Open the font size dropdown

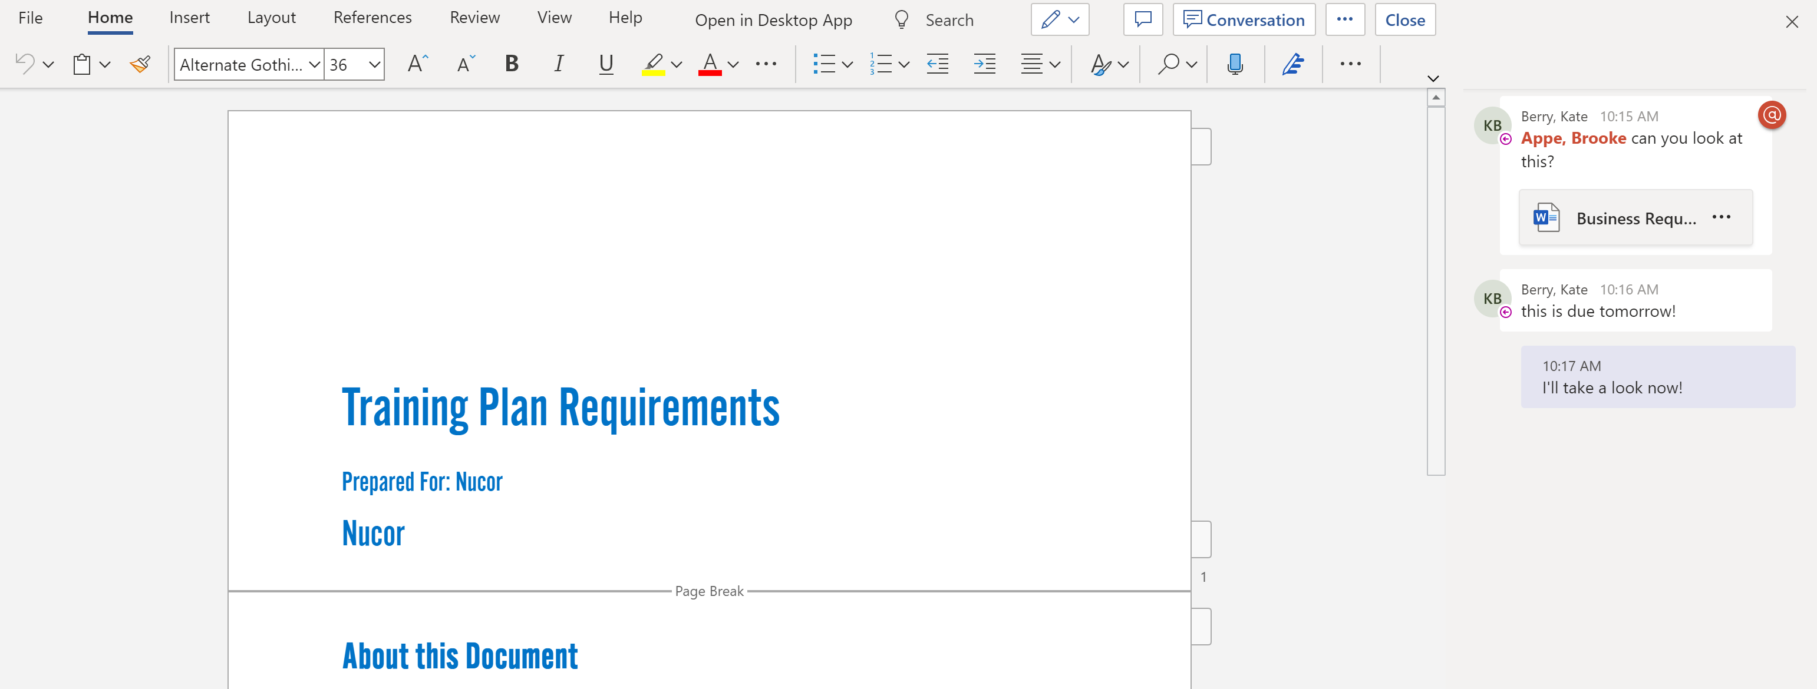[374, 65]
